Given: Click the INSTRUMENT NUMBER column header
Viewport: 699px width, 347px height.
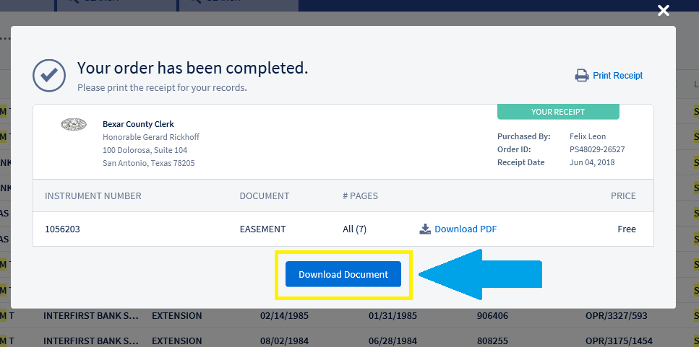Looking at the screenshot, I should tap(93, 196).
